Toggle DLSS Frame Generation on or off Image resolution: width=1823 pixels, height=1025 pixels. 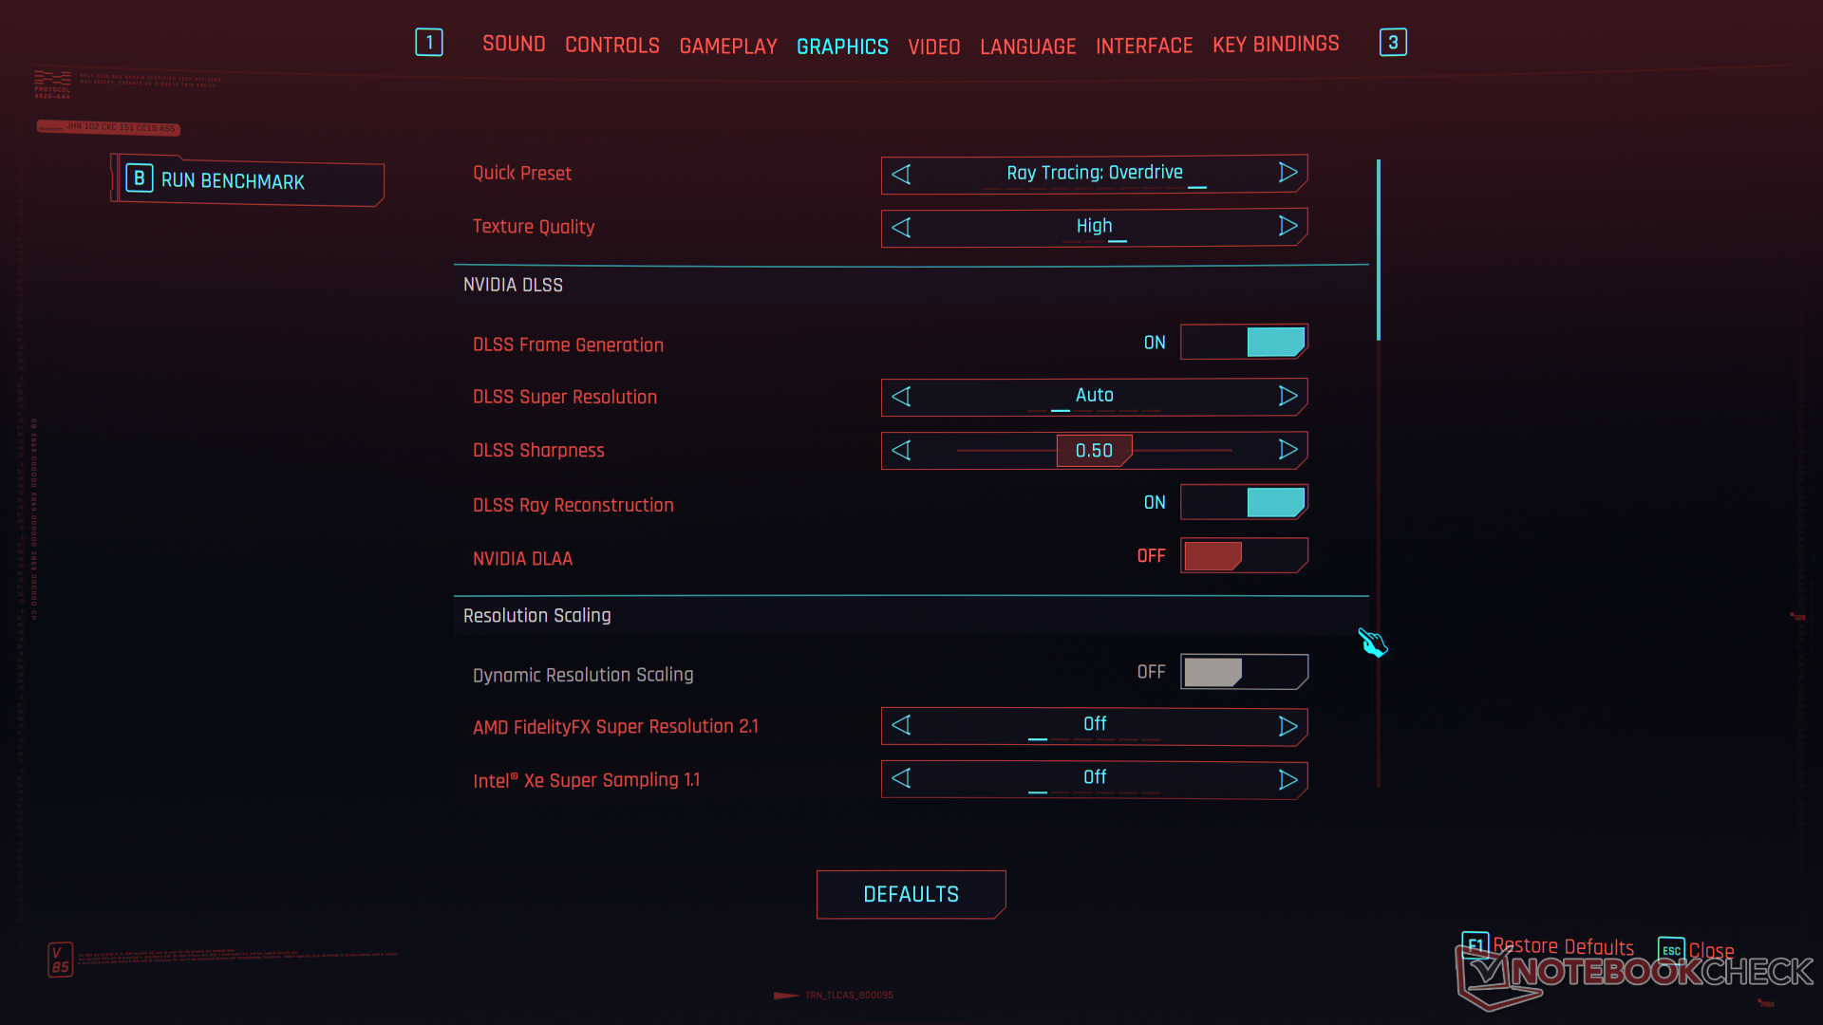pos(1242,342)
